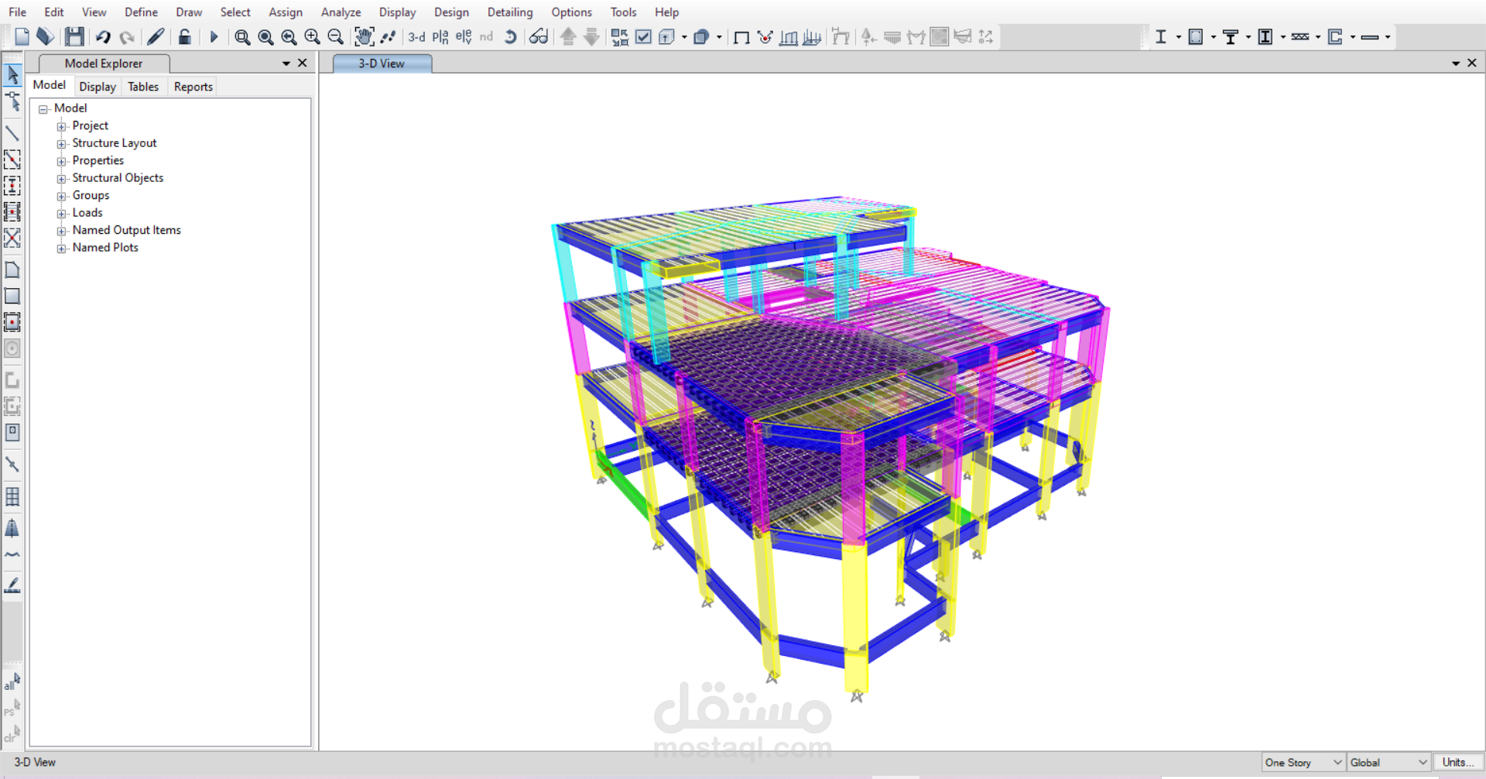
Task: Click the Refresh Window pencil icon
Action: coord(156,36)
